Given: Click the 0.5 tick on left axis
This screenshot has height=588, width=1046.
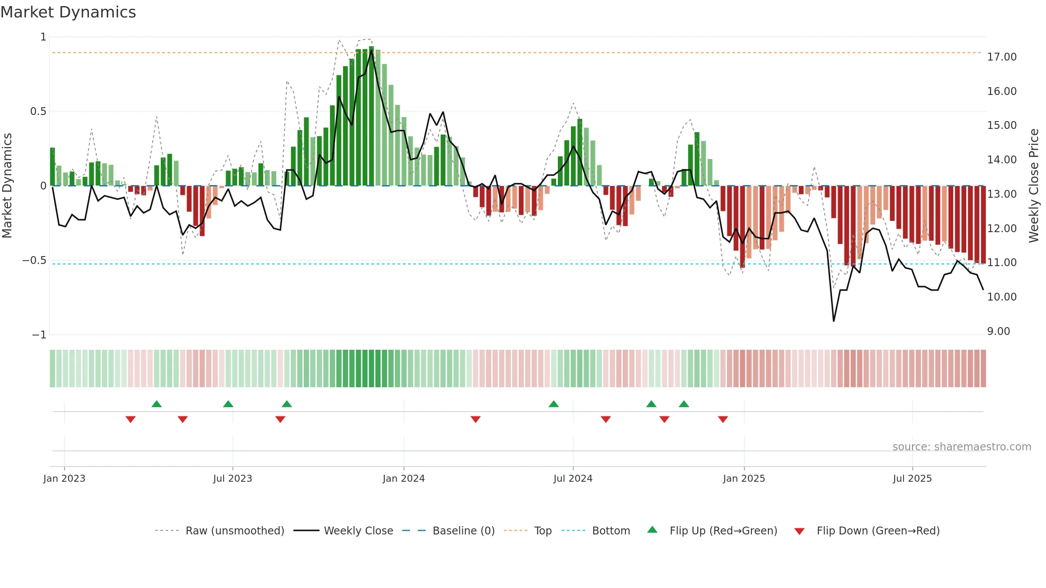Looking at the screenshot, I should coord(38,112).
